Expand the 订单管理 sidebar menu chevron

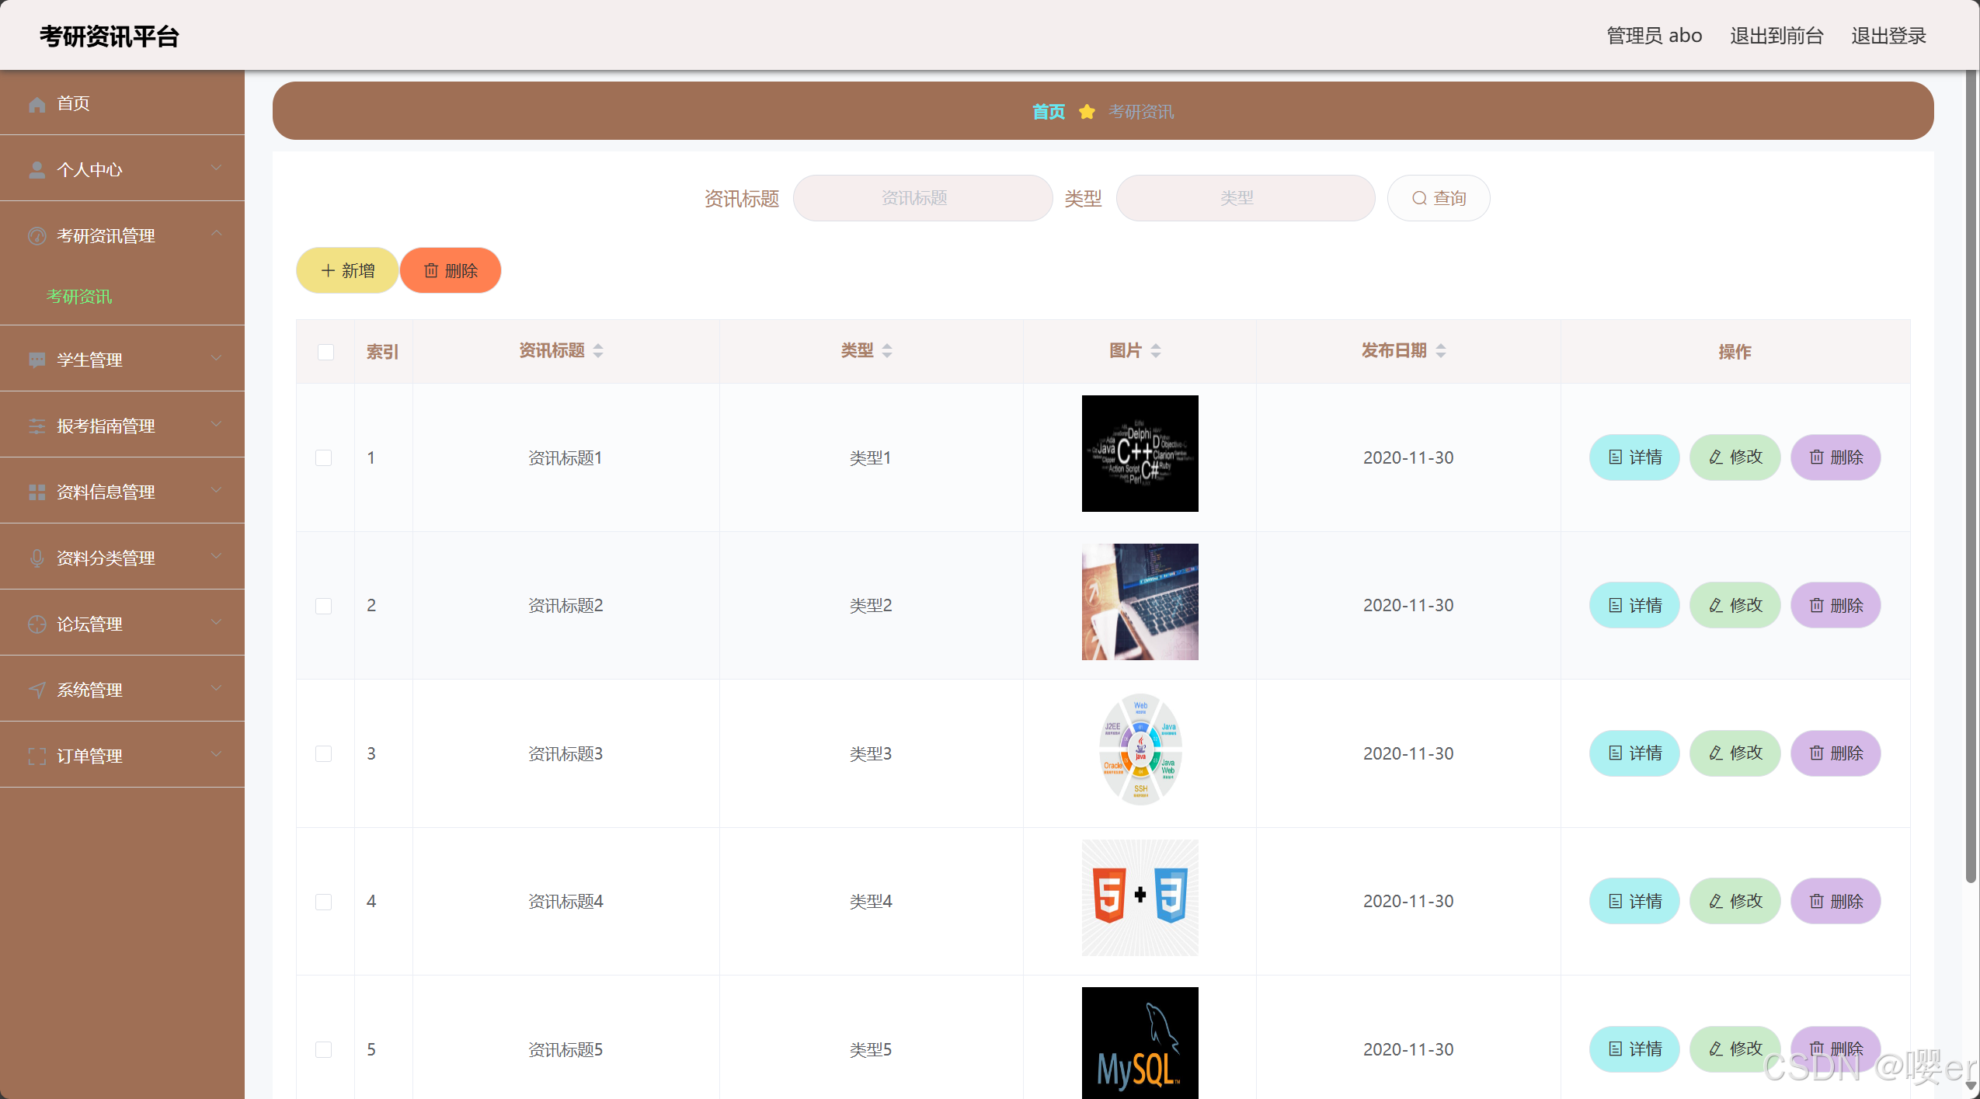(217, 754)
